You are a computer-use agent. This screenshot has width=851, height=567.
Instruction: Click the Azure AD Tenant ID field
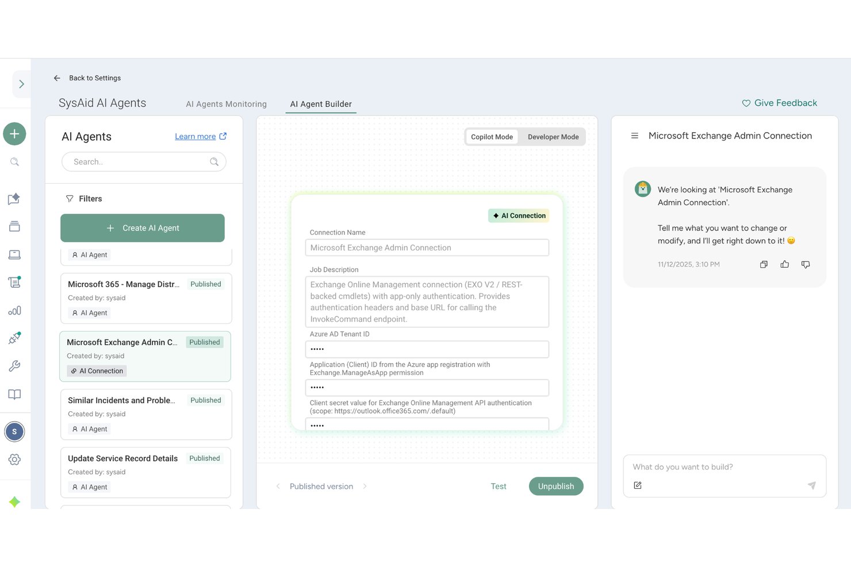click(x=427, y=349)
